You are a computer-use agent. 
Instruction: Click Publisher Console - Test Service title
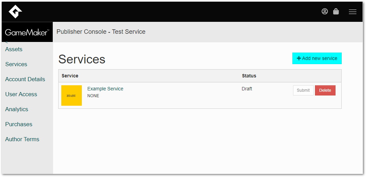point(101,32)
